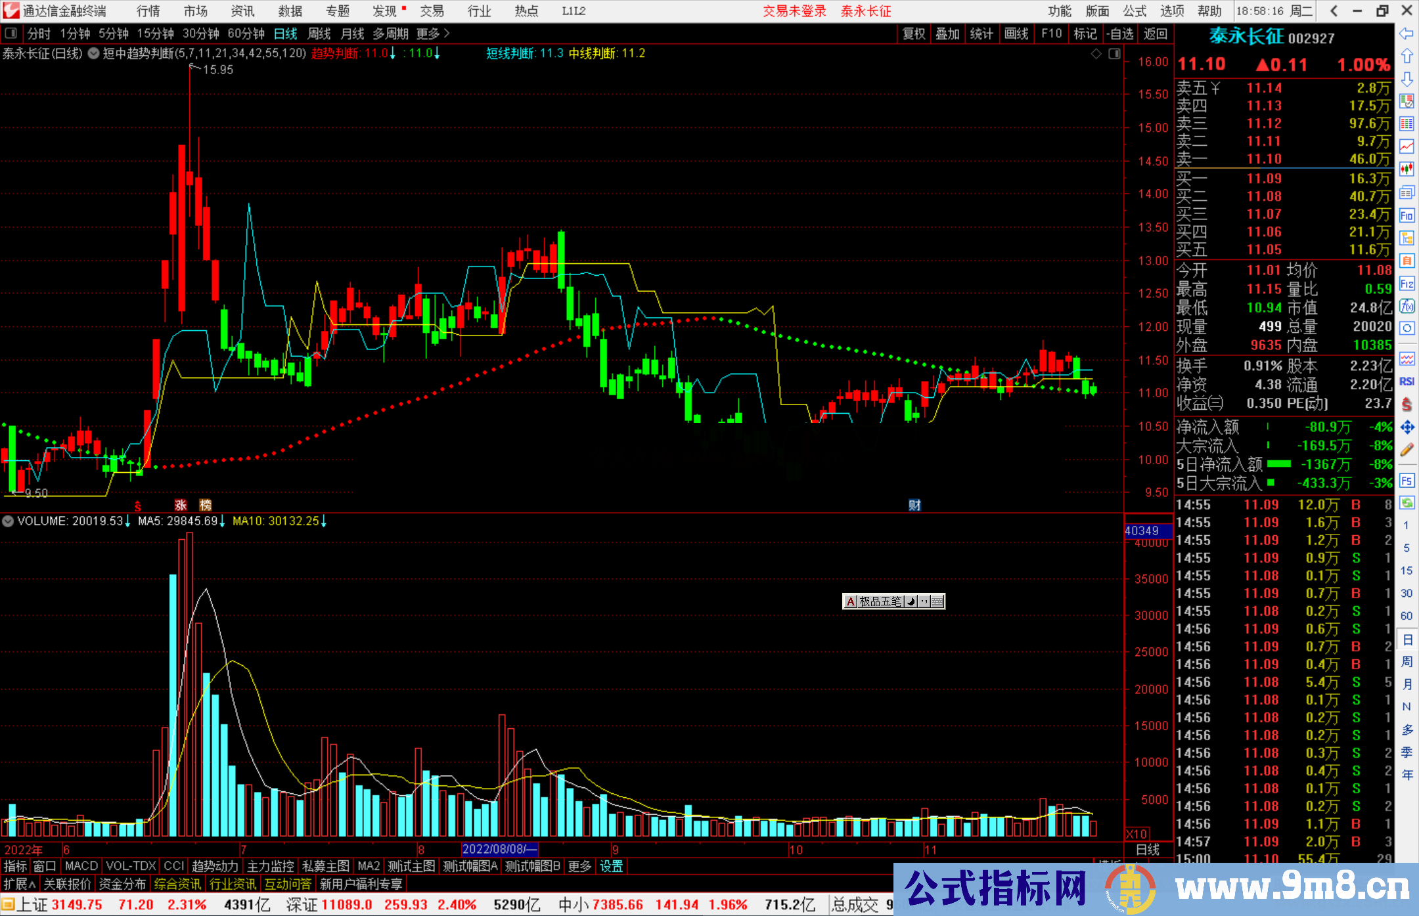Click the 设置 link in indicator bar
Image resolution: width=1419 pixels, height=916 pixels.
[611, 866]
